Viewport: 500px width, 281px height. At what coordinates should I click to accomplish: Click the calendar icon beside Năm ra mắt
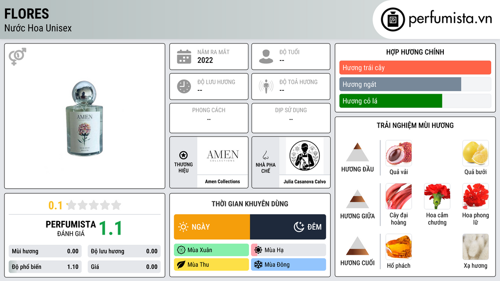pyautogui.click(x=184, y=57)
